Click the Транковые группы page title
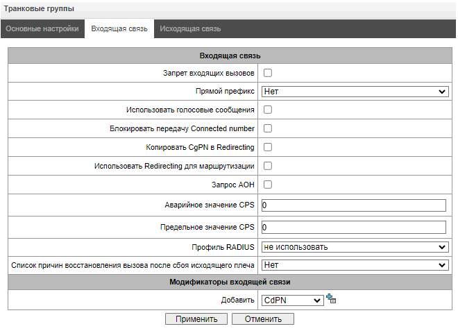This screenshot has height=331, width=458. click(x=40, y=8)
